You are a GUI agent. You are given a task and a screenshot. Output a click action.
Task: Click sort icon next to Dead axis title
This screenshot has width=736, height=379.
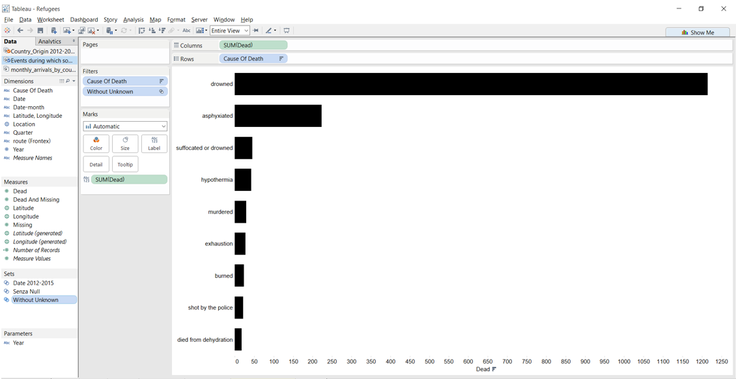tap(494, 369)
